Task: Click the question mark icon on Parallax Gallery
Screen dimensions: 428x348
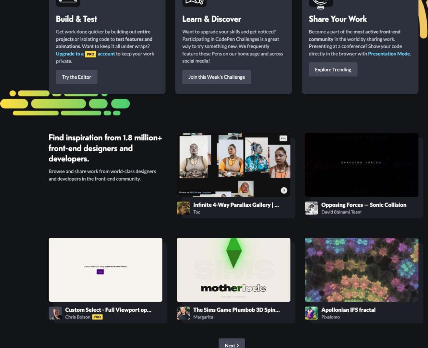Action: click(284, 191)
